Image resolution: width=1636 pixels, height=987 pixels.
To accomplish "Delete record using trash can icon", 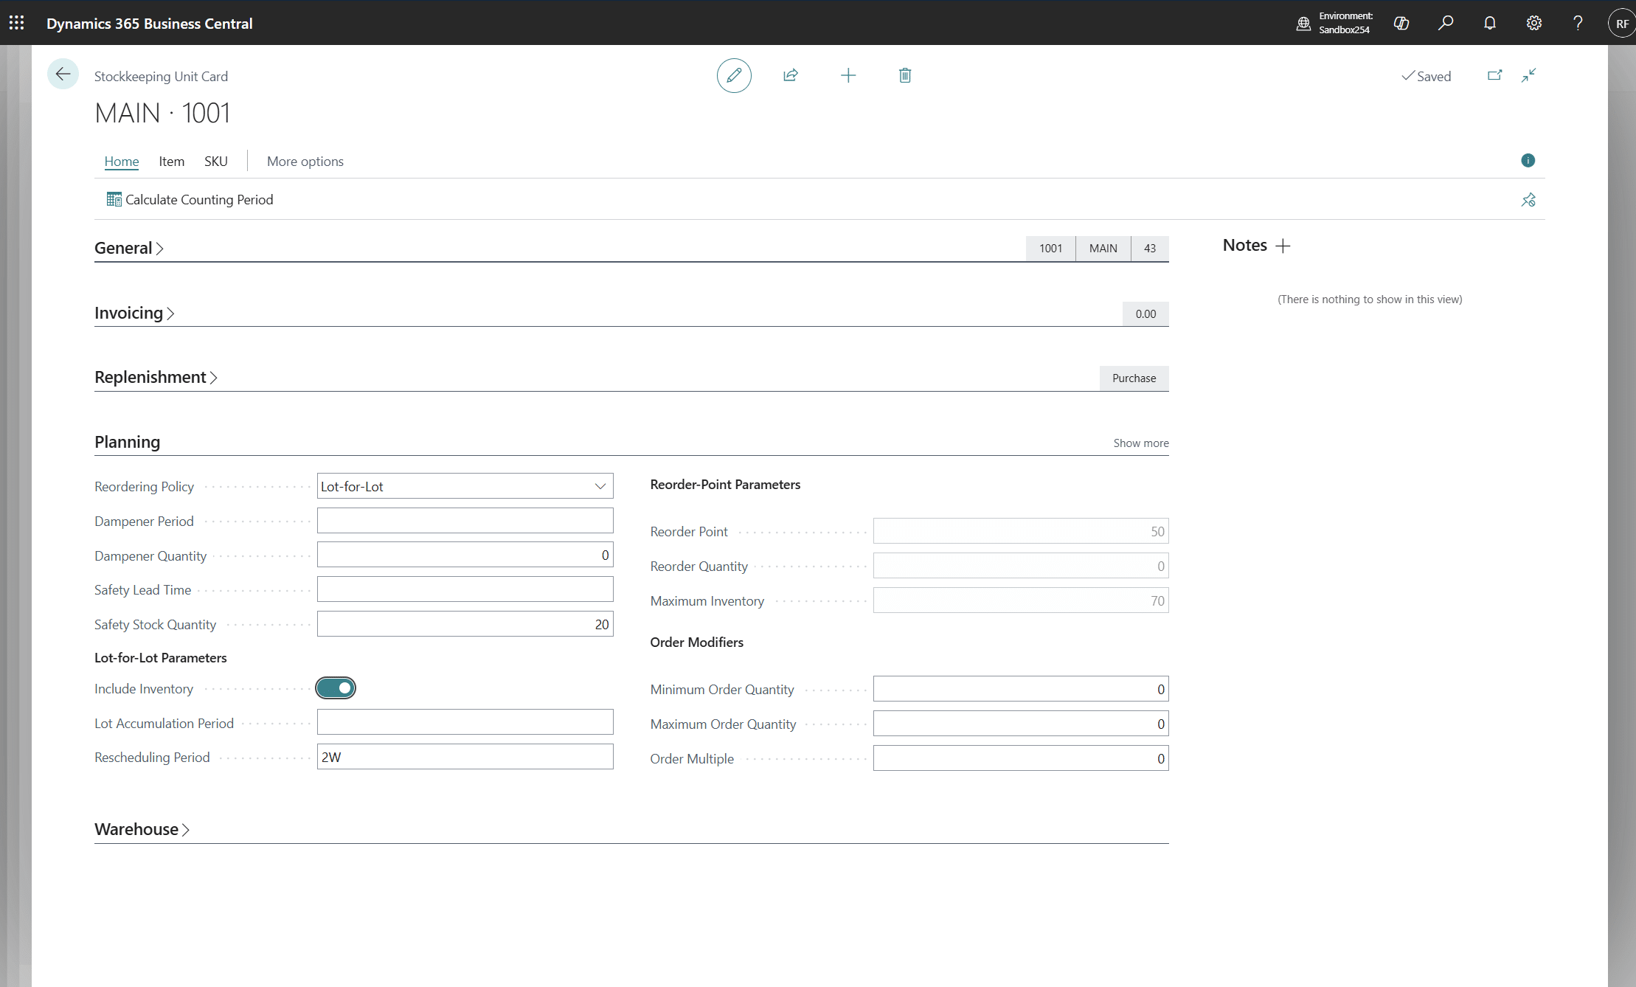I will (x=905, y=75).
